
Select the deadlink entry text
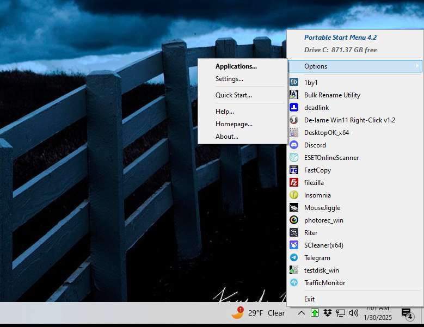[x=316, y=108]
